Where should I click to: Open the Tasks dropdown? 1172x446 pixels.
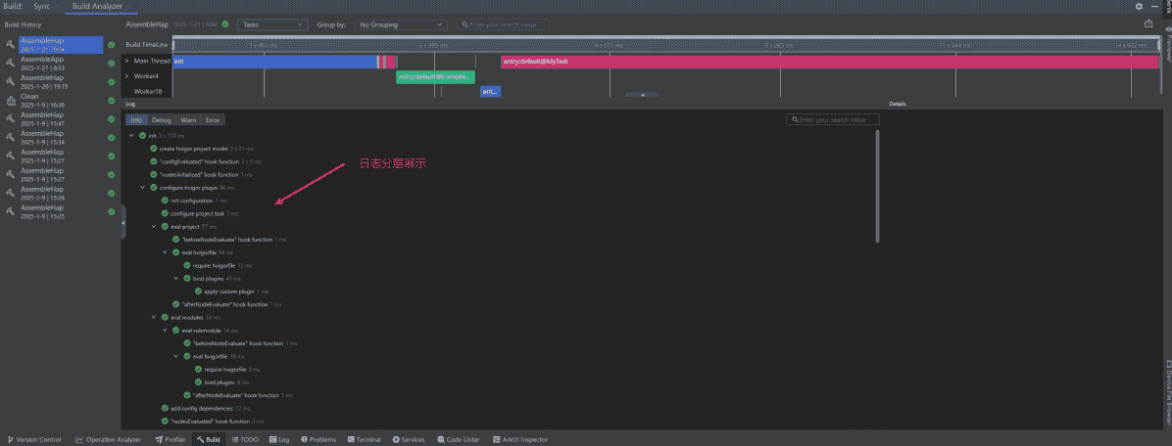[271, 24]
